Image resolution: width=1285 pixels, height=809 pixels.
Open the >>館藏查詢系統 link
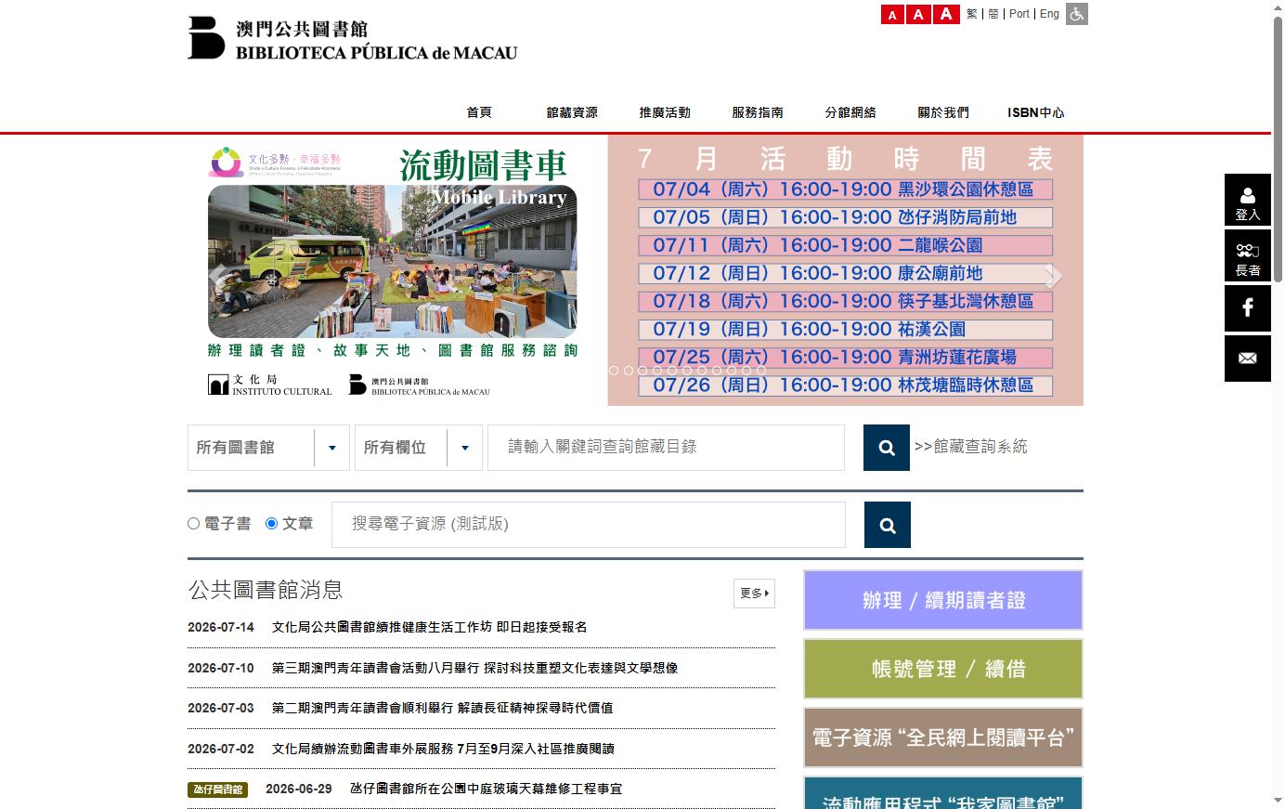[x=971, y=447]
